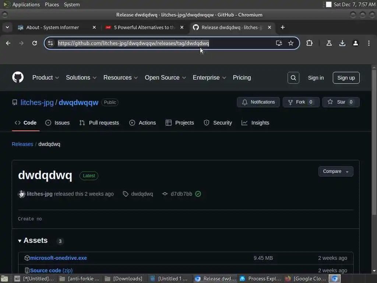
Task: Open the Security tab
Action: coord(218,123)
